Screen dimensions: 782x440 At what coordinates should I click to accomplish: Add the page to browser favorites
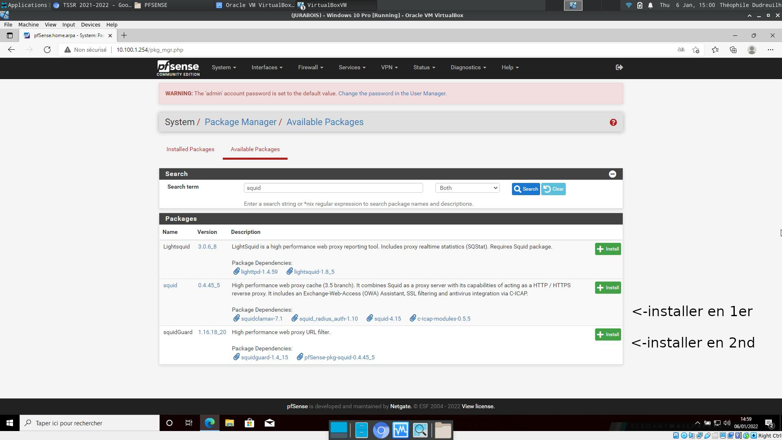click(696, 50)
